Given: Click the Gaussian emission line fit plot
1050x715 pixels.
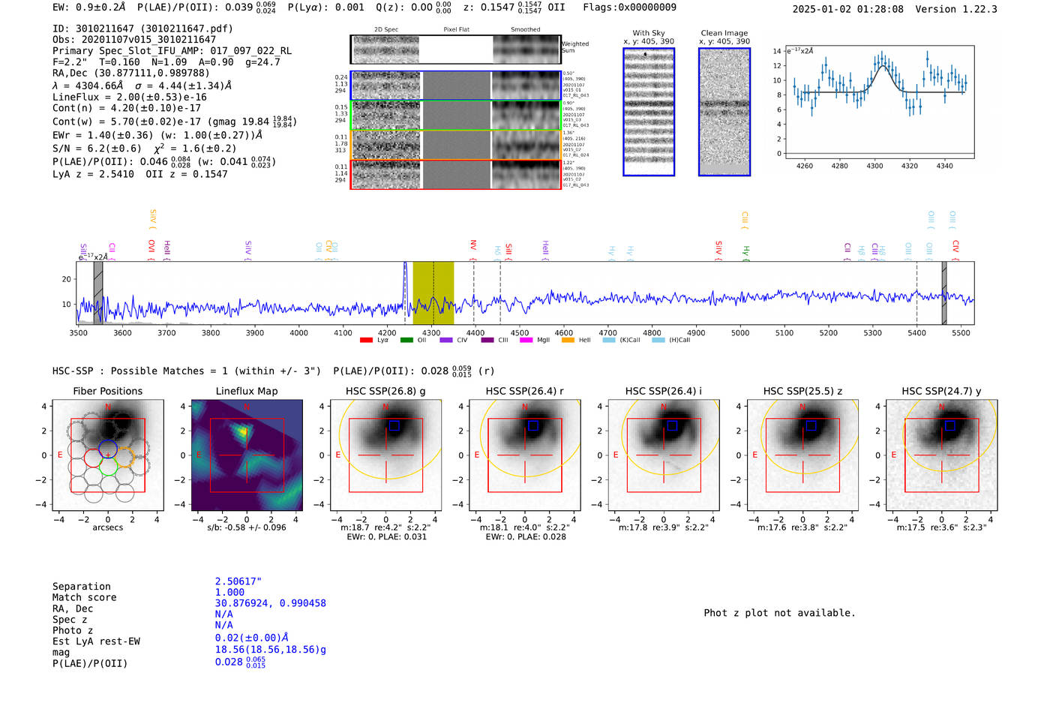Looking at the screenshot, I should pyautogui.click(x=879, y=103).
